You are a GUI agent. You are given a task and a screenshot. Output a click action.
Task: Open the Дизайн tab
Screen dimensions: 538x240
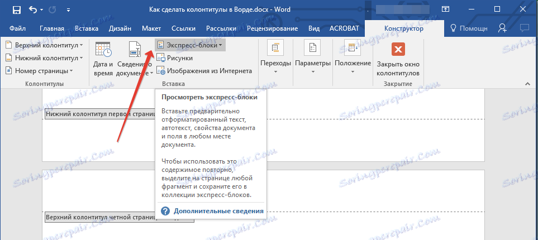120,28
